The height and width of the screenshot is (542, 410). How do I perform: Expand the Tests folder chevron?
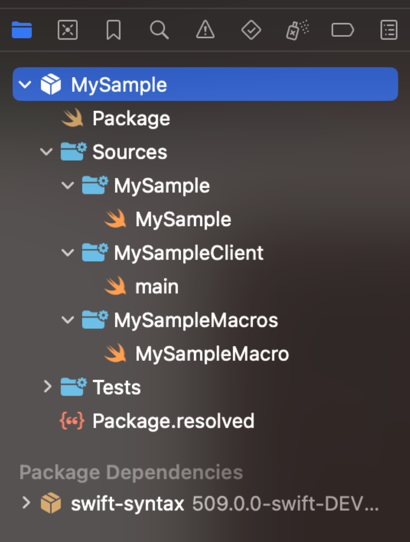[x=47, y=387]
